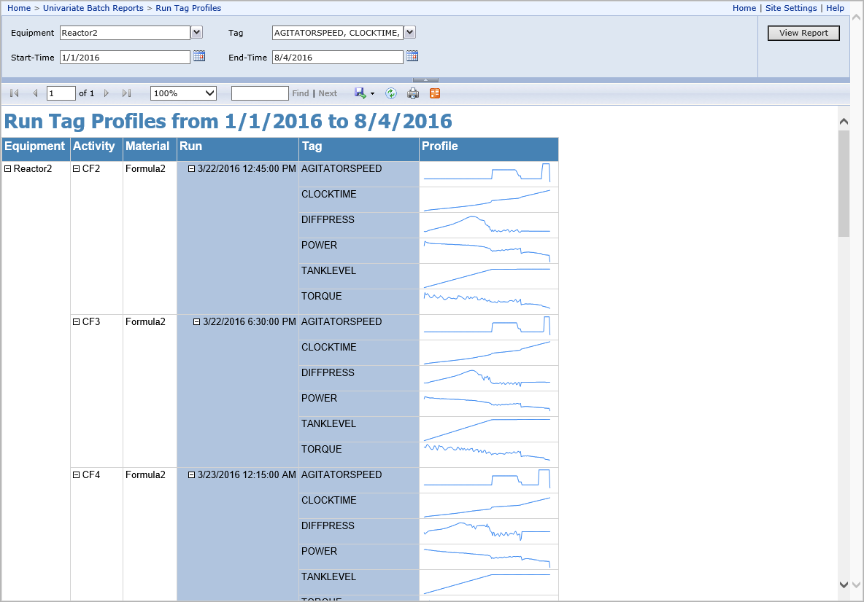Image resolution: width=864 pixels, height=602 pixels.
Task: Open Start-Time calendar picker icon
Action: [199, 56]
